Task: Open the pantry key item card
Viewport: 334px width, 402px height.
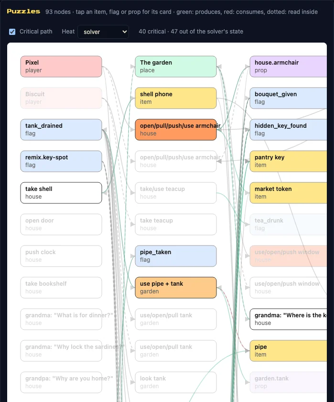Action: 288,161
